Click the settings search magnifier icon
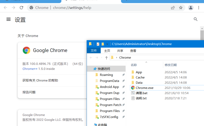 196,19
